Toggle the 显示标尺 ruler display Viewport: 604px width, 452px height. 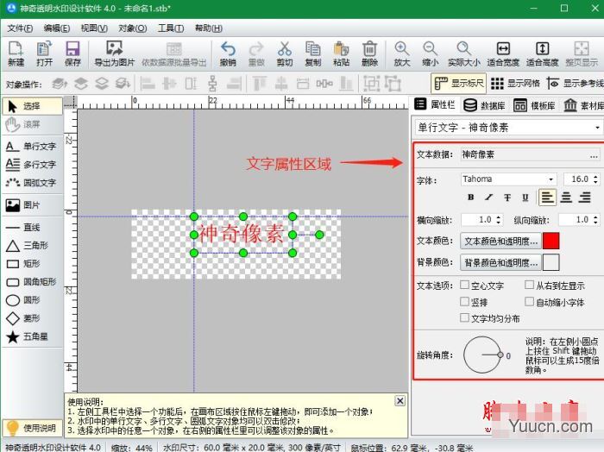[458, 83]
